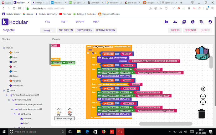Image resolution: width=216 pixels, height=135 pixels.
Task: Open the FILE menu
Action: pos(48,22)
